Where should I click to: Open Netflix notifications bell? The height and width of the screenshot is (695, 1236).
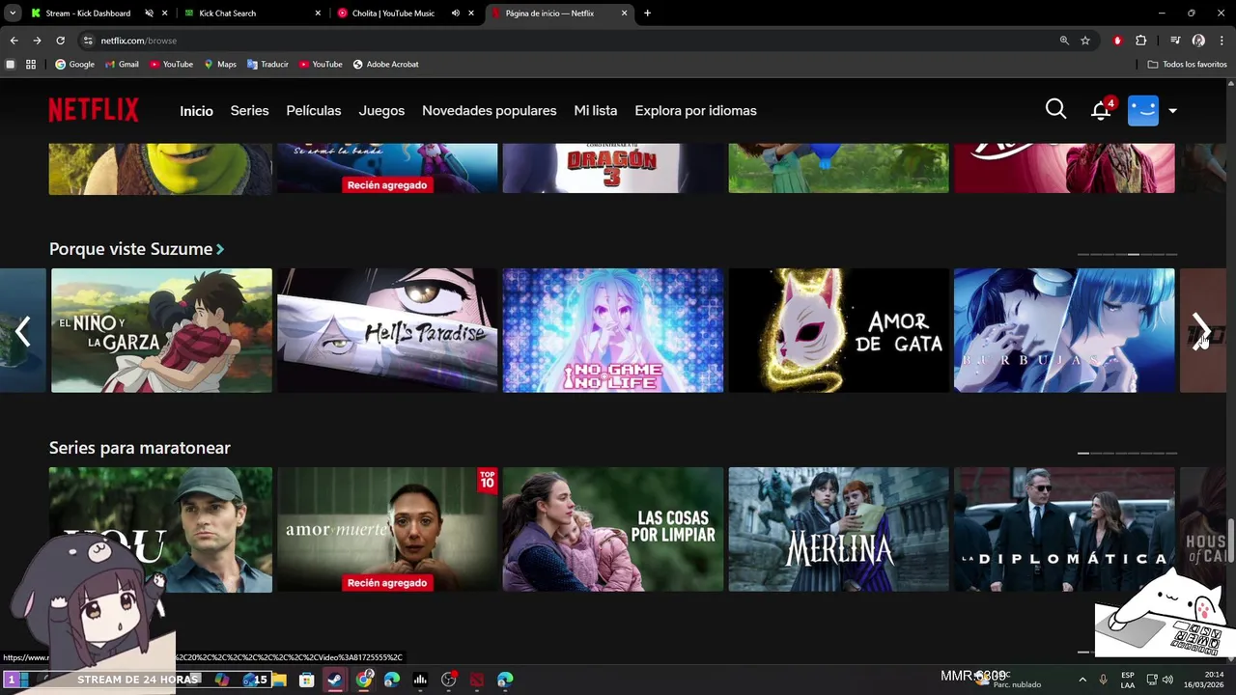tap(1101, 110)
